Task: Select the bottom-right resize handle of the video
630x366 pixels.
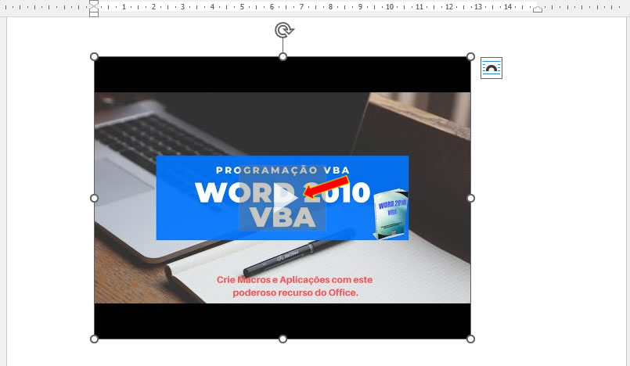Action: coord(470,339)
